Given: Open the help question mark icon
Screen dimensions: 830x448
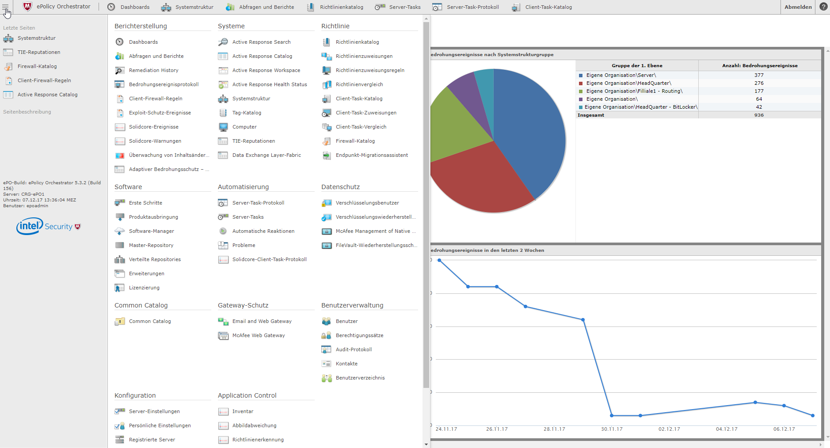Looking at the screenshot, I should point(823,7).
